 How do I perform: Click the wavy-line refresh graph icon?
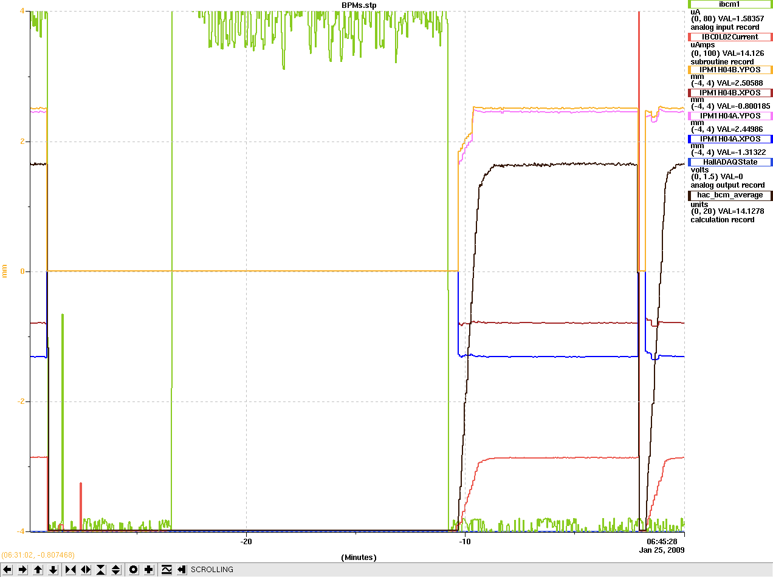tap(166, 570)
